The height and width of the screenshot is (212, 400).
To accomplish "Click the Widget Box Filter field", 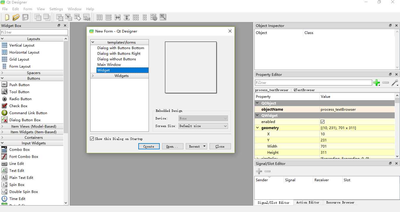I will click(34, 32).
